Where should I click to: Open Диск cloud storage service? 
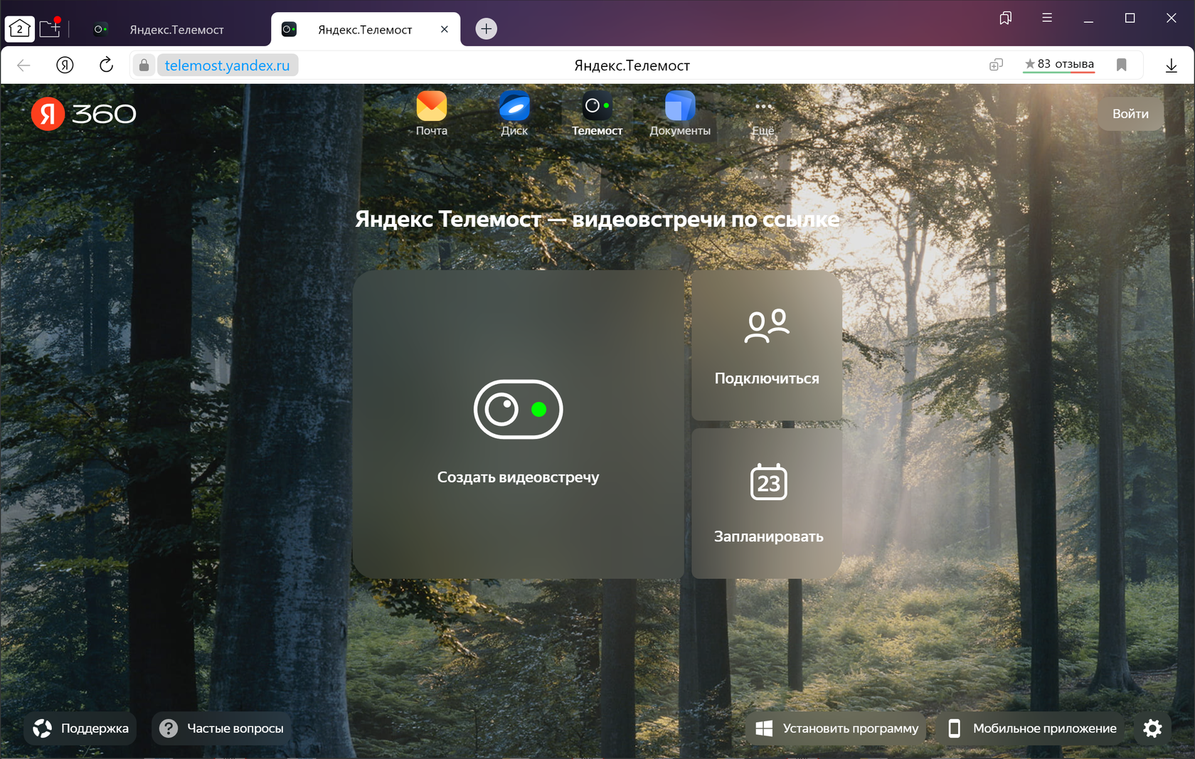point(514,114)
